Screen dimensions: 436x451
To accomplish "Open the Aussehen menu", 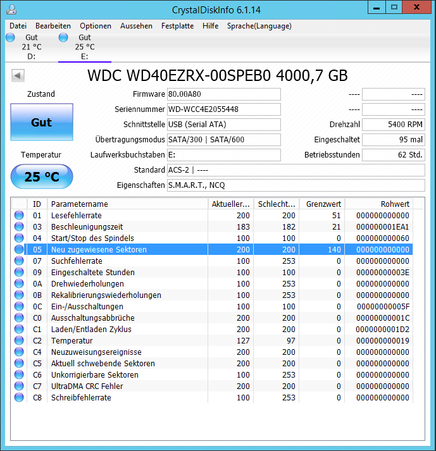I will click(x=136, y=26).
